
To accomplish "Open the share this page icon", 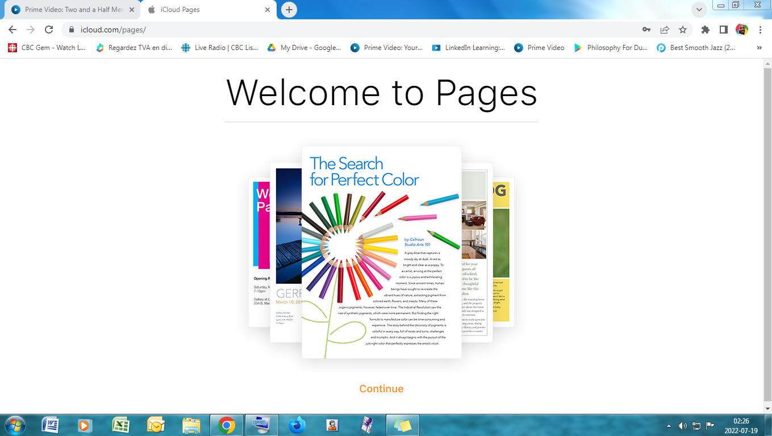I will point(665,30).
